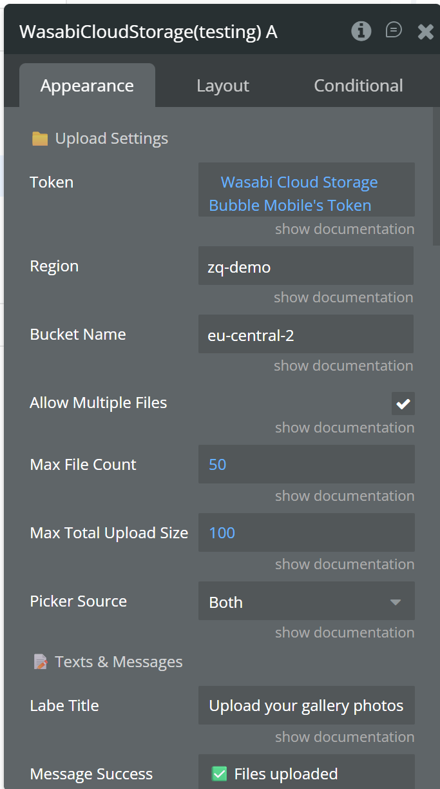Switch to the Layout tab

[223, 86]
